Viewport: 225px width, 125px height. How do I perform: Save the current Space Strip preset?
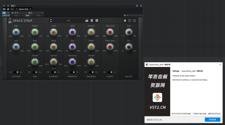tap(87, 21)
